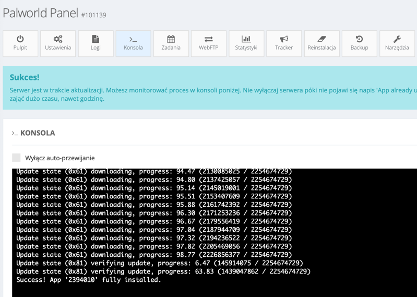The image size is (417, 297).
Task: Open Zadania using the calendar icon
Action: (171, 39)
